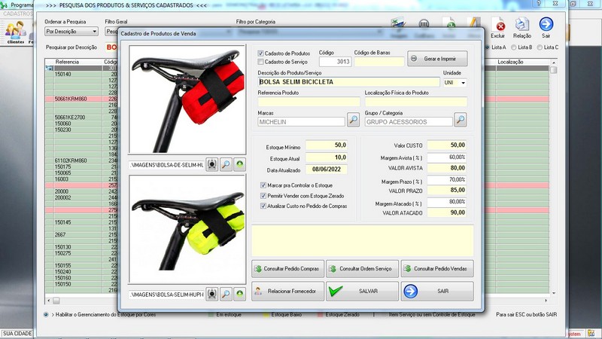Click the Margem Atacado percent field
602x339 pixels.
pyautogui.click(x=447, y=202)
